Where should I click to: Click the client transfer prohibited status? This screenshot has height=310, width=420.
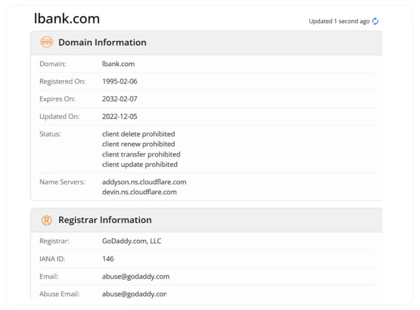click(x=141, y=154)
